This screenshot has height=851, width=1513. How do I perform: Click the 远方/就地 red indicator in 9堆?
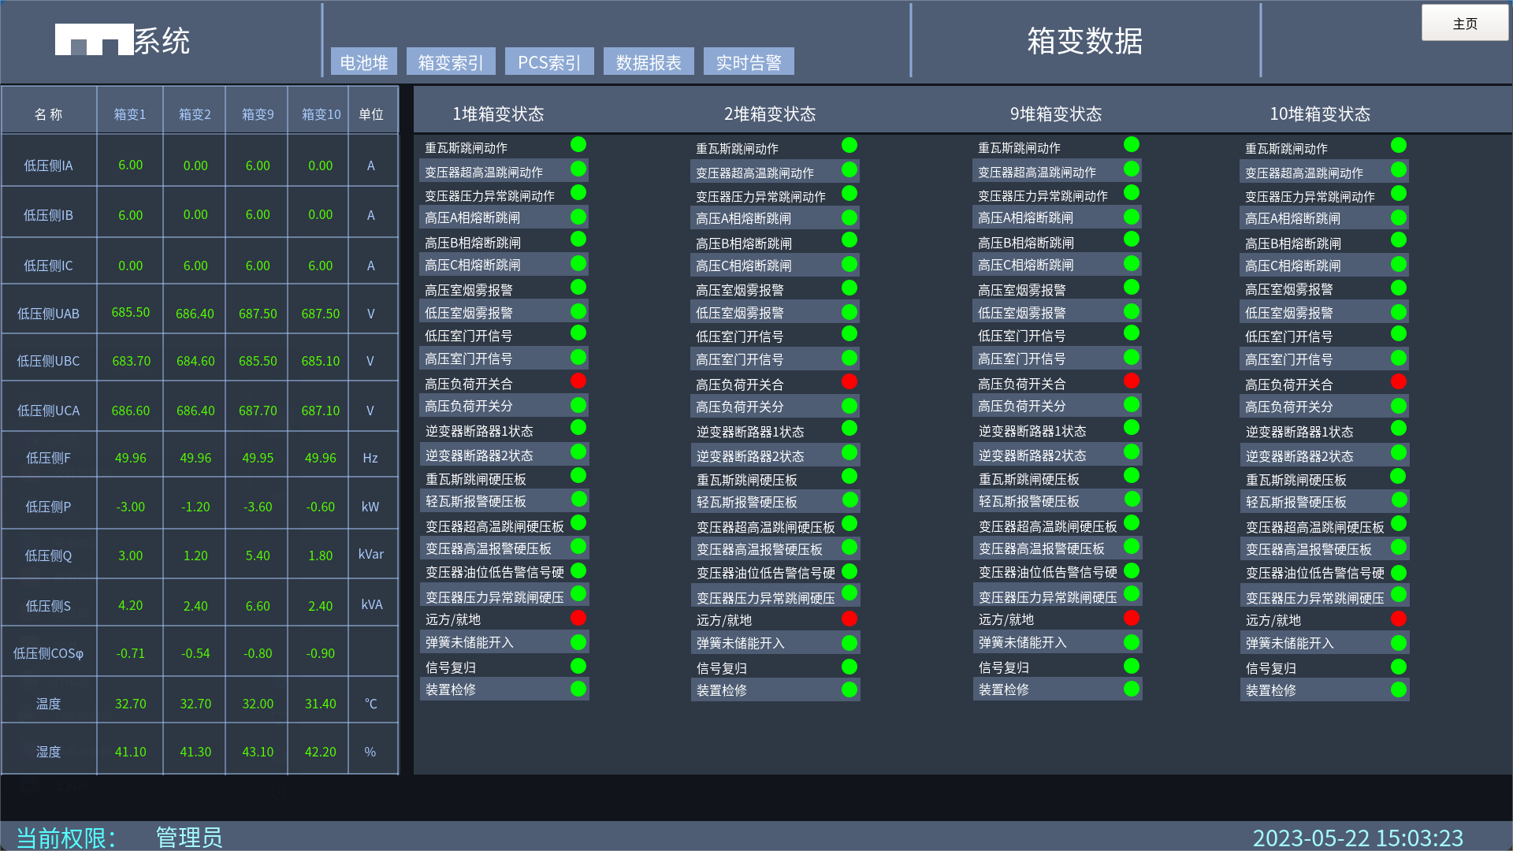tap(1131, 619)
